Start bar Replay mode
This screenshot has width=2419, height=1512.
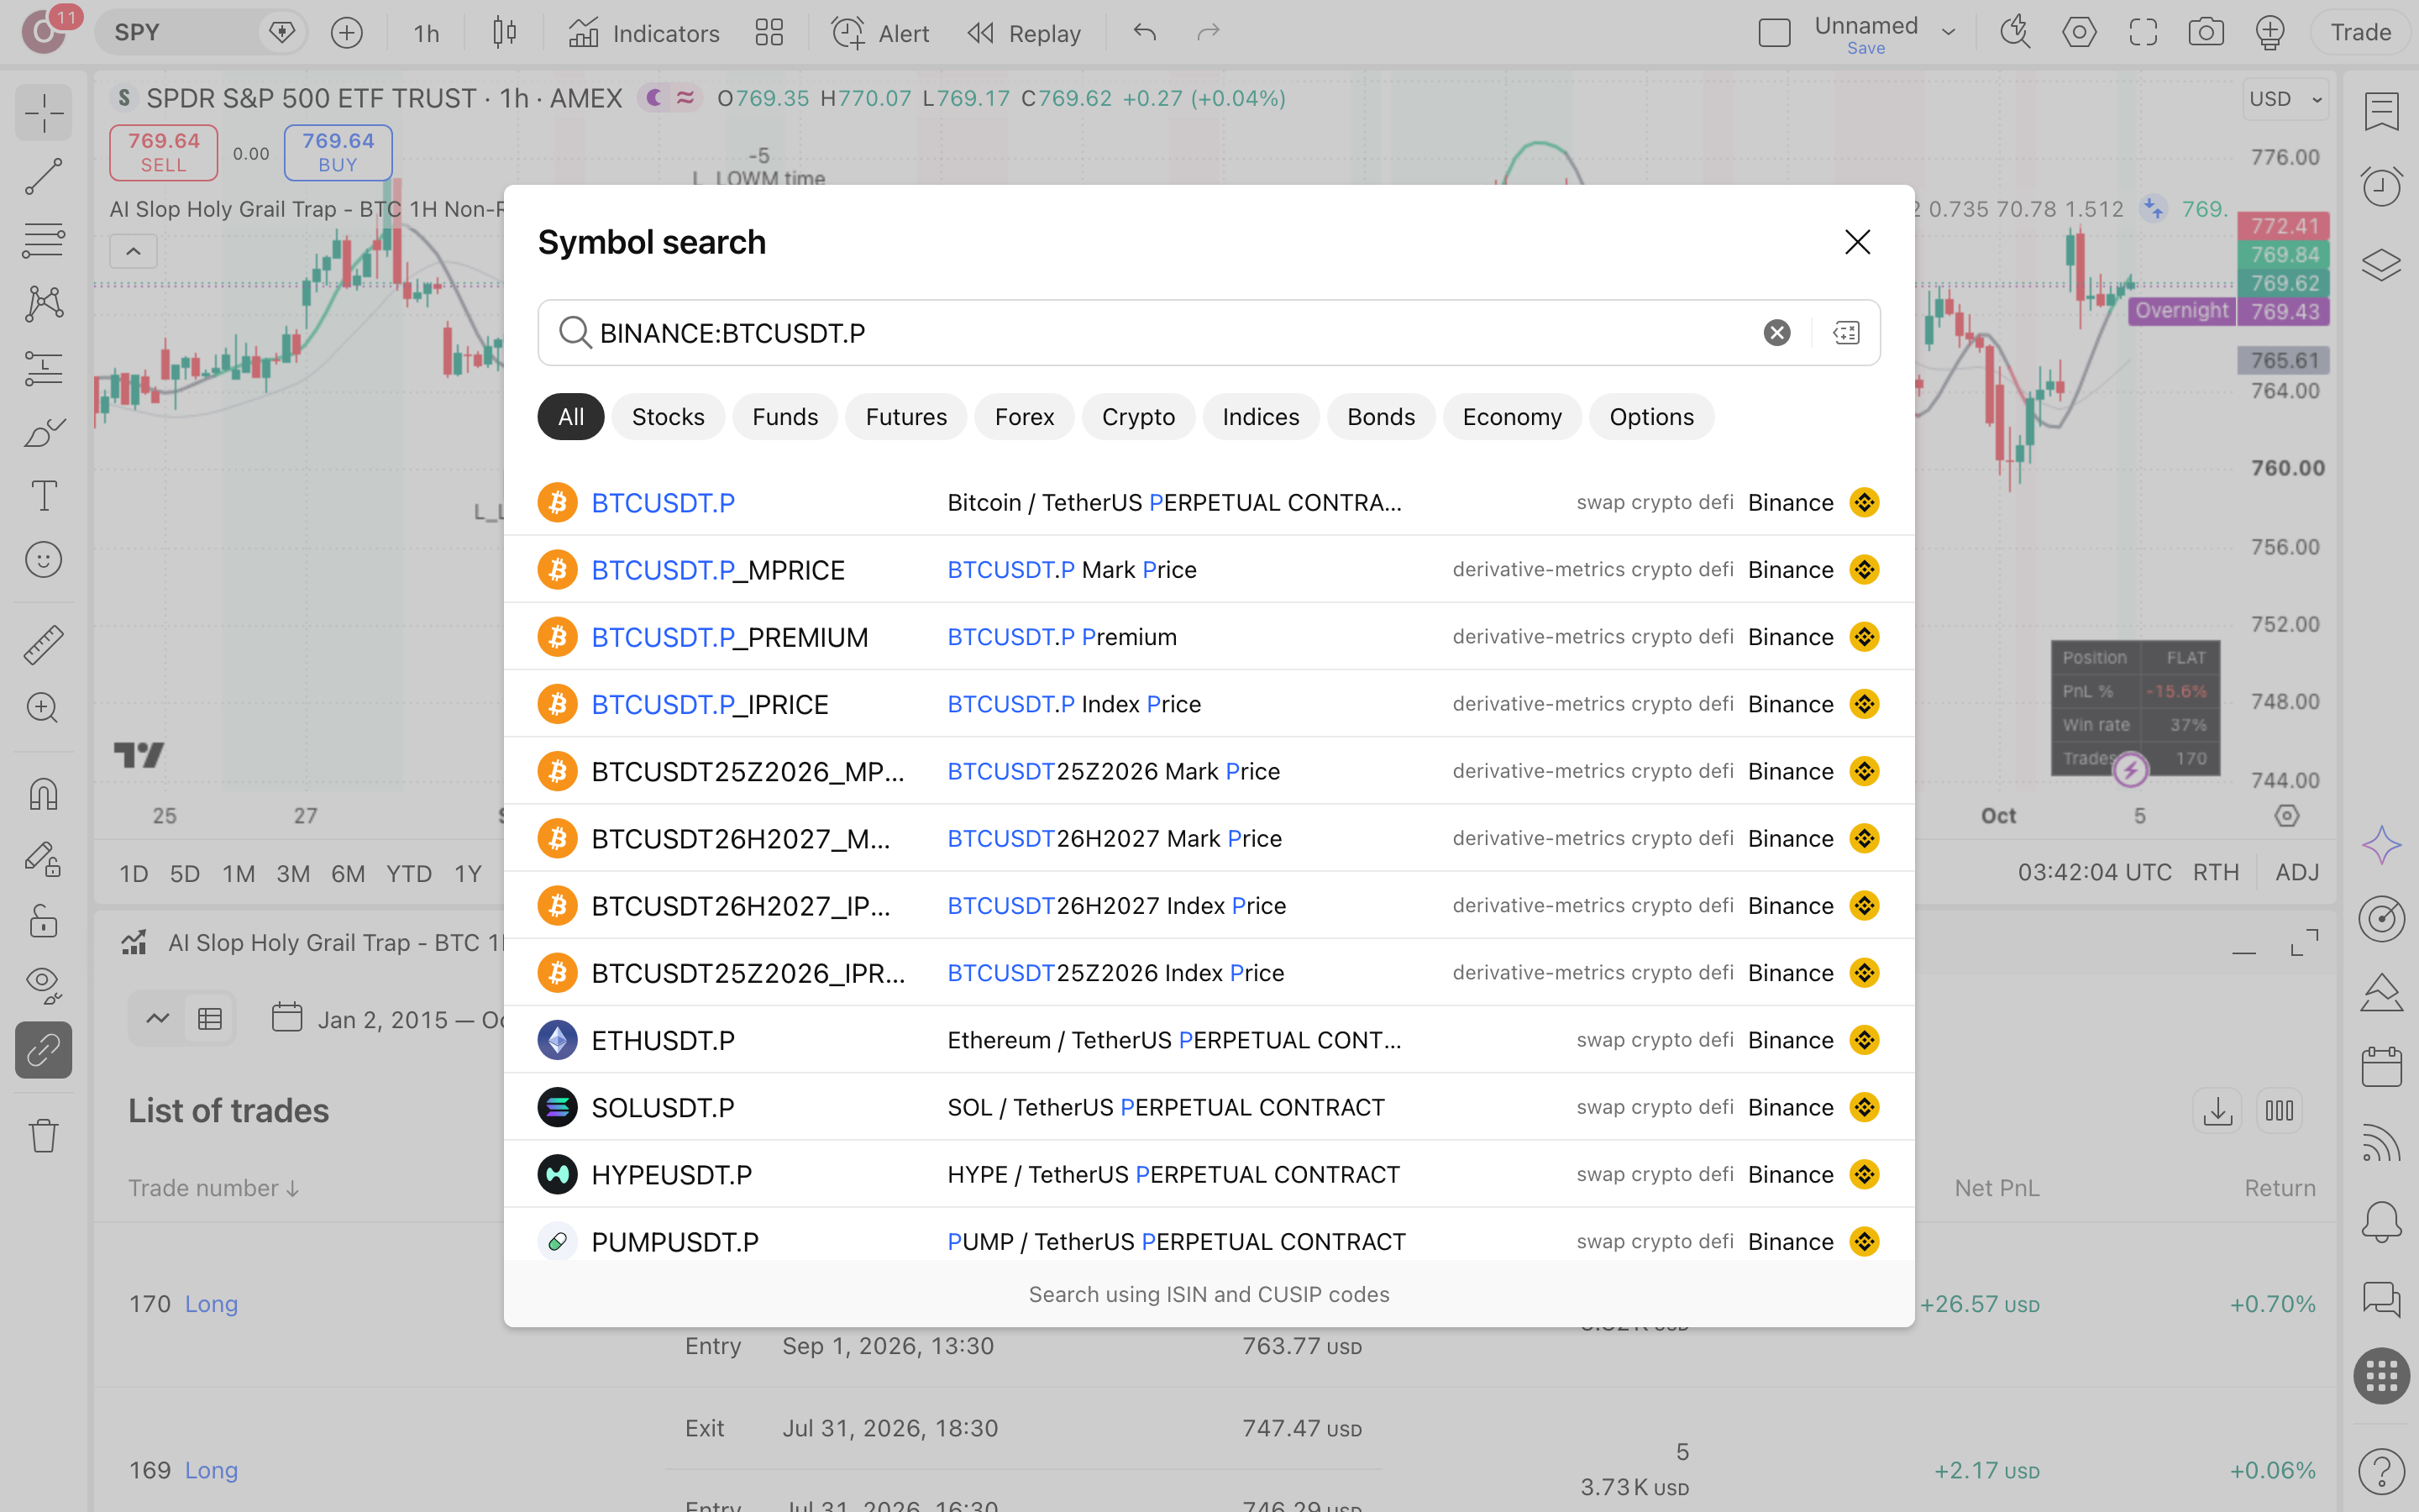1024,33
